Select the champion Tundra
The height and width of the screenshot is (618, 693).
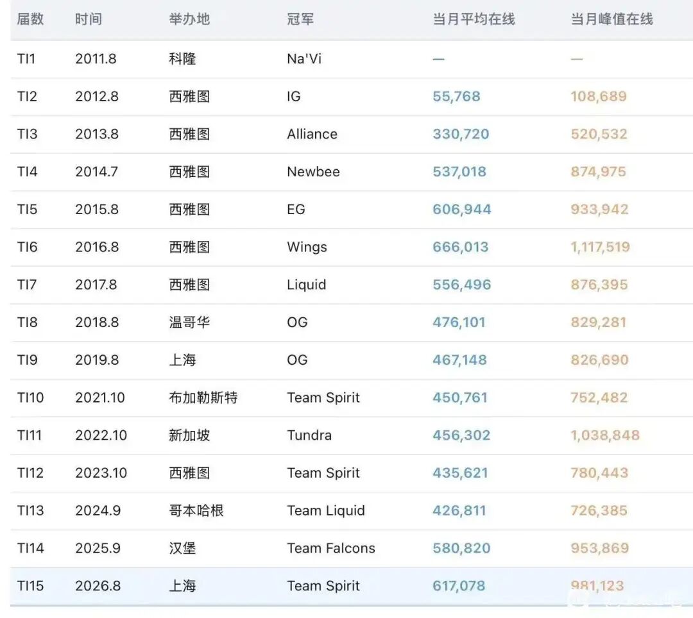309,435
